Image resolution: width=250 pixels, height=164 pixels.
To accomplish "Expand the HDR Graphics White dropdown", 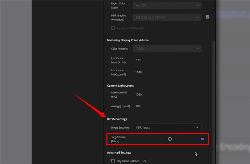I will 167,17.
